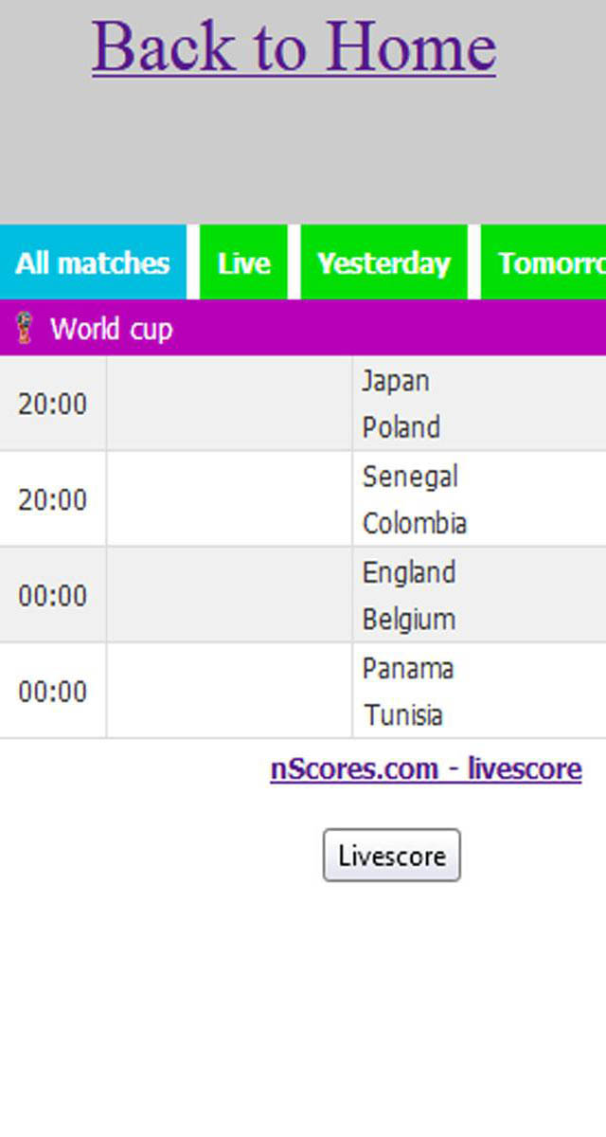
Task: Click the World cup league header
Action: pos(112,329)
